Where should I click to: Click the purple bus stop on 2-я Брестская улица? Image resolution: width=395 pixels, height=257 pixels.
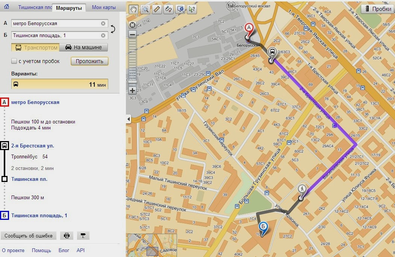tap(334, 125)
